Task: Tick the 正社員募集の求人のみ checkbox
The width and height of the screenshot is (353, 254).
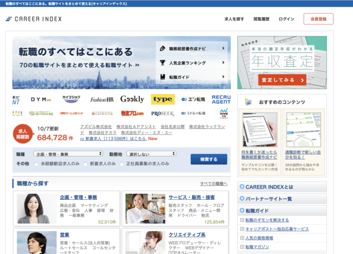Action: point(122,164)
